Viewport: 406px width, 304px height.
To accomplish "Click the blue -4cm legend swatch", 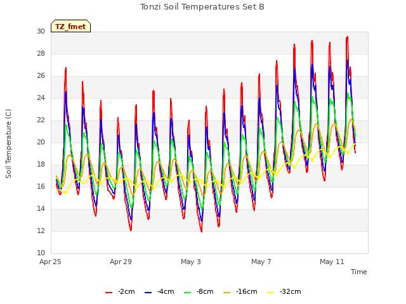I will point(148,293).
